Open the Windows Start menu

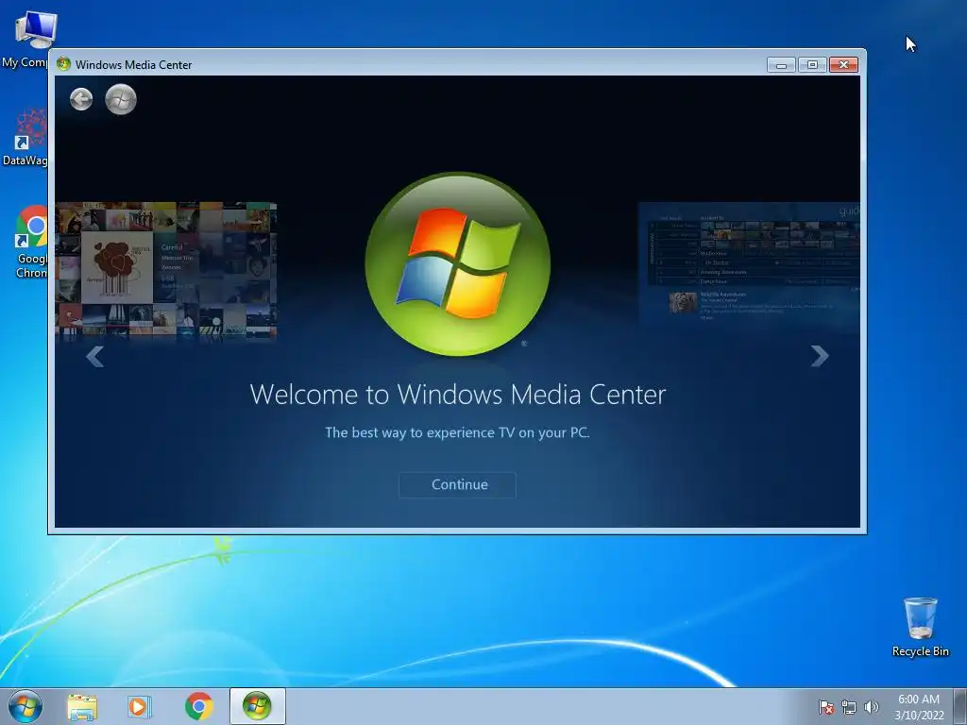click(25, 706)
